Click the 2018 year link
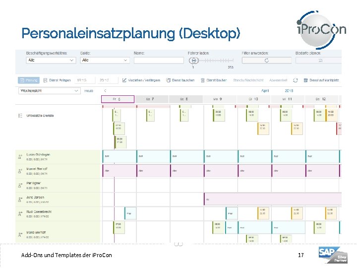Image resolution: width=357 pixels, height=268 pixels. (289, 91)
